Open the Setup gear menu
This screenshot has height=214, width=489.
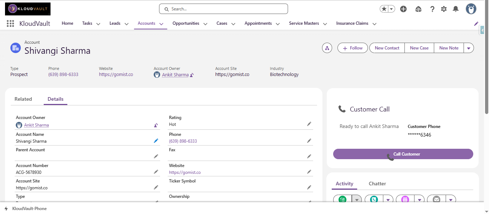click(444, 9)
